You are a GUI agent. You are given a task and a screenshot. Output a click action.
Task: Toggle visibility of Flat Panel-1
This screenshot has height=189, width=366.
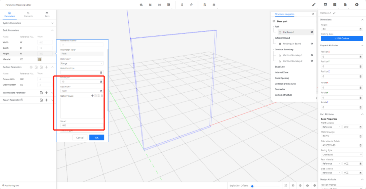pyautogui.click(x=312, y=32)
